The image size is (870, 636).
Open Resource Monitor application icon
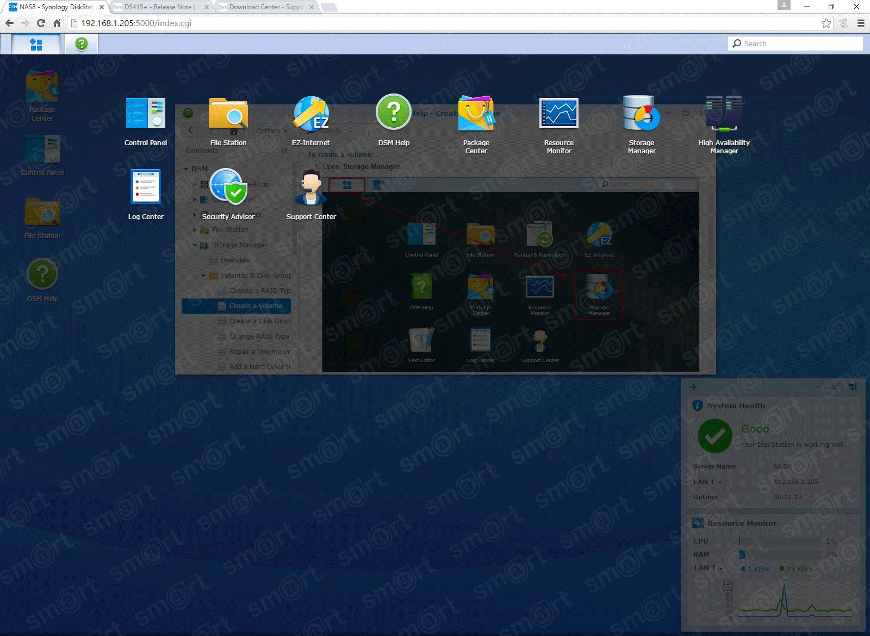pos(559,125)
